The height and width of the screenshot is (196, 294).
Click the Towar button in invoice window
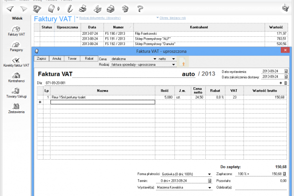[x=72, y=58]
